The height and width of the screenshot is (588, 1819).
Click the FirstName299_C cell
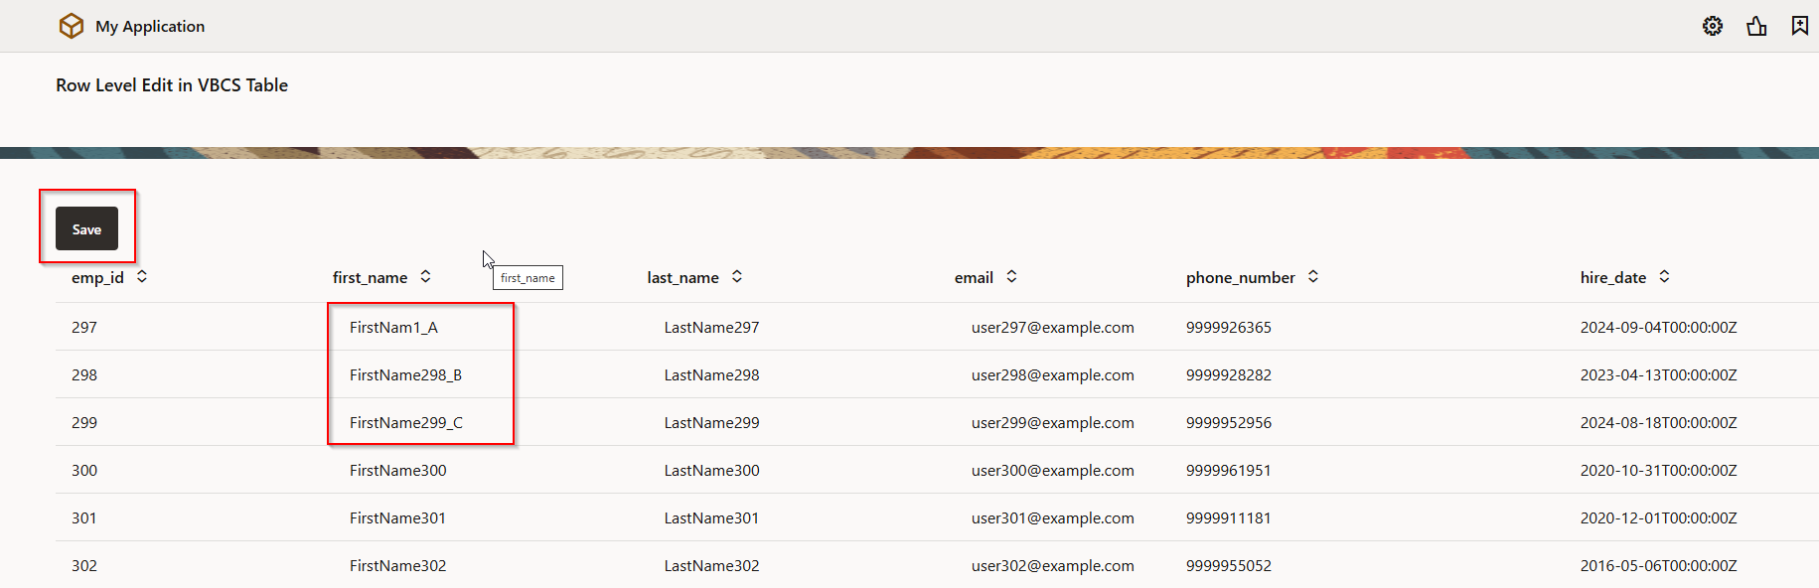405,423
